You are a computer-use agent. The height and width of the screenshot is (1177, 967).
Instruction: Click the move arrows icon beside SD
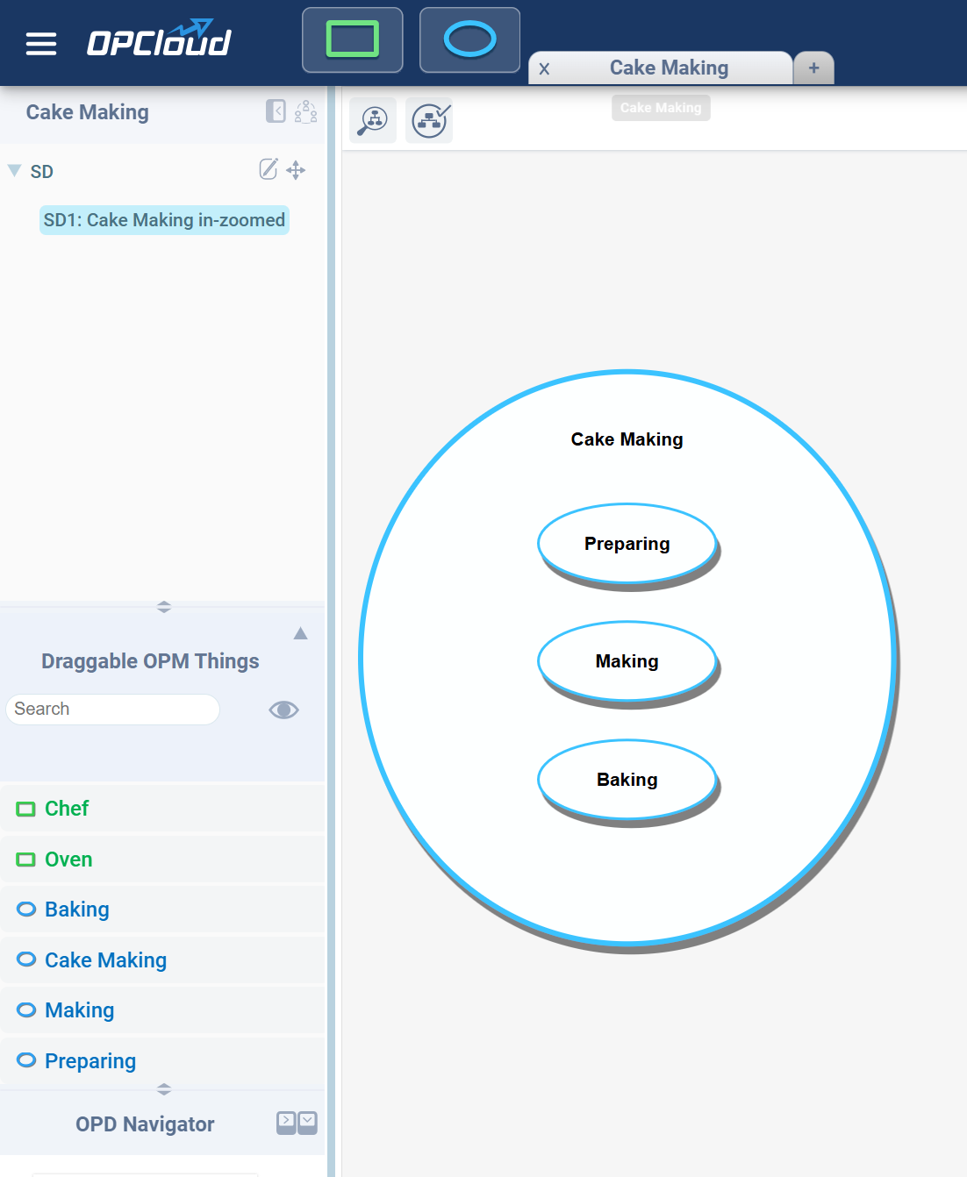pyautogui.click(x=296, y=170)
